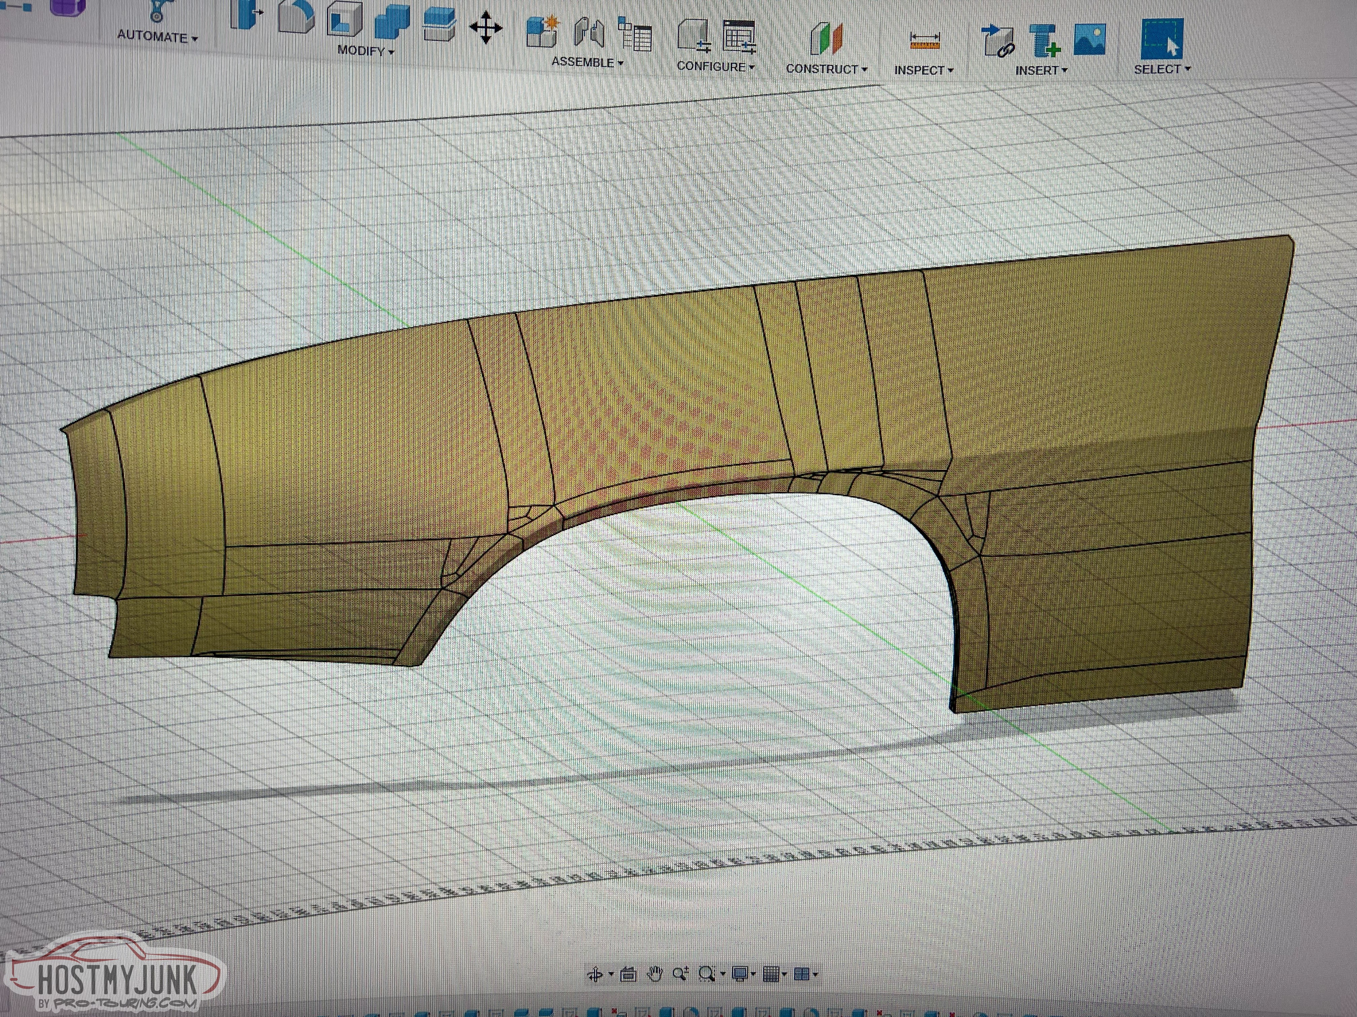The height and width of the screenshot is (1017, 1357).
Task: Select the Fillet tool icon
Action: click(296, 16)
